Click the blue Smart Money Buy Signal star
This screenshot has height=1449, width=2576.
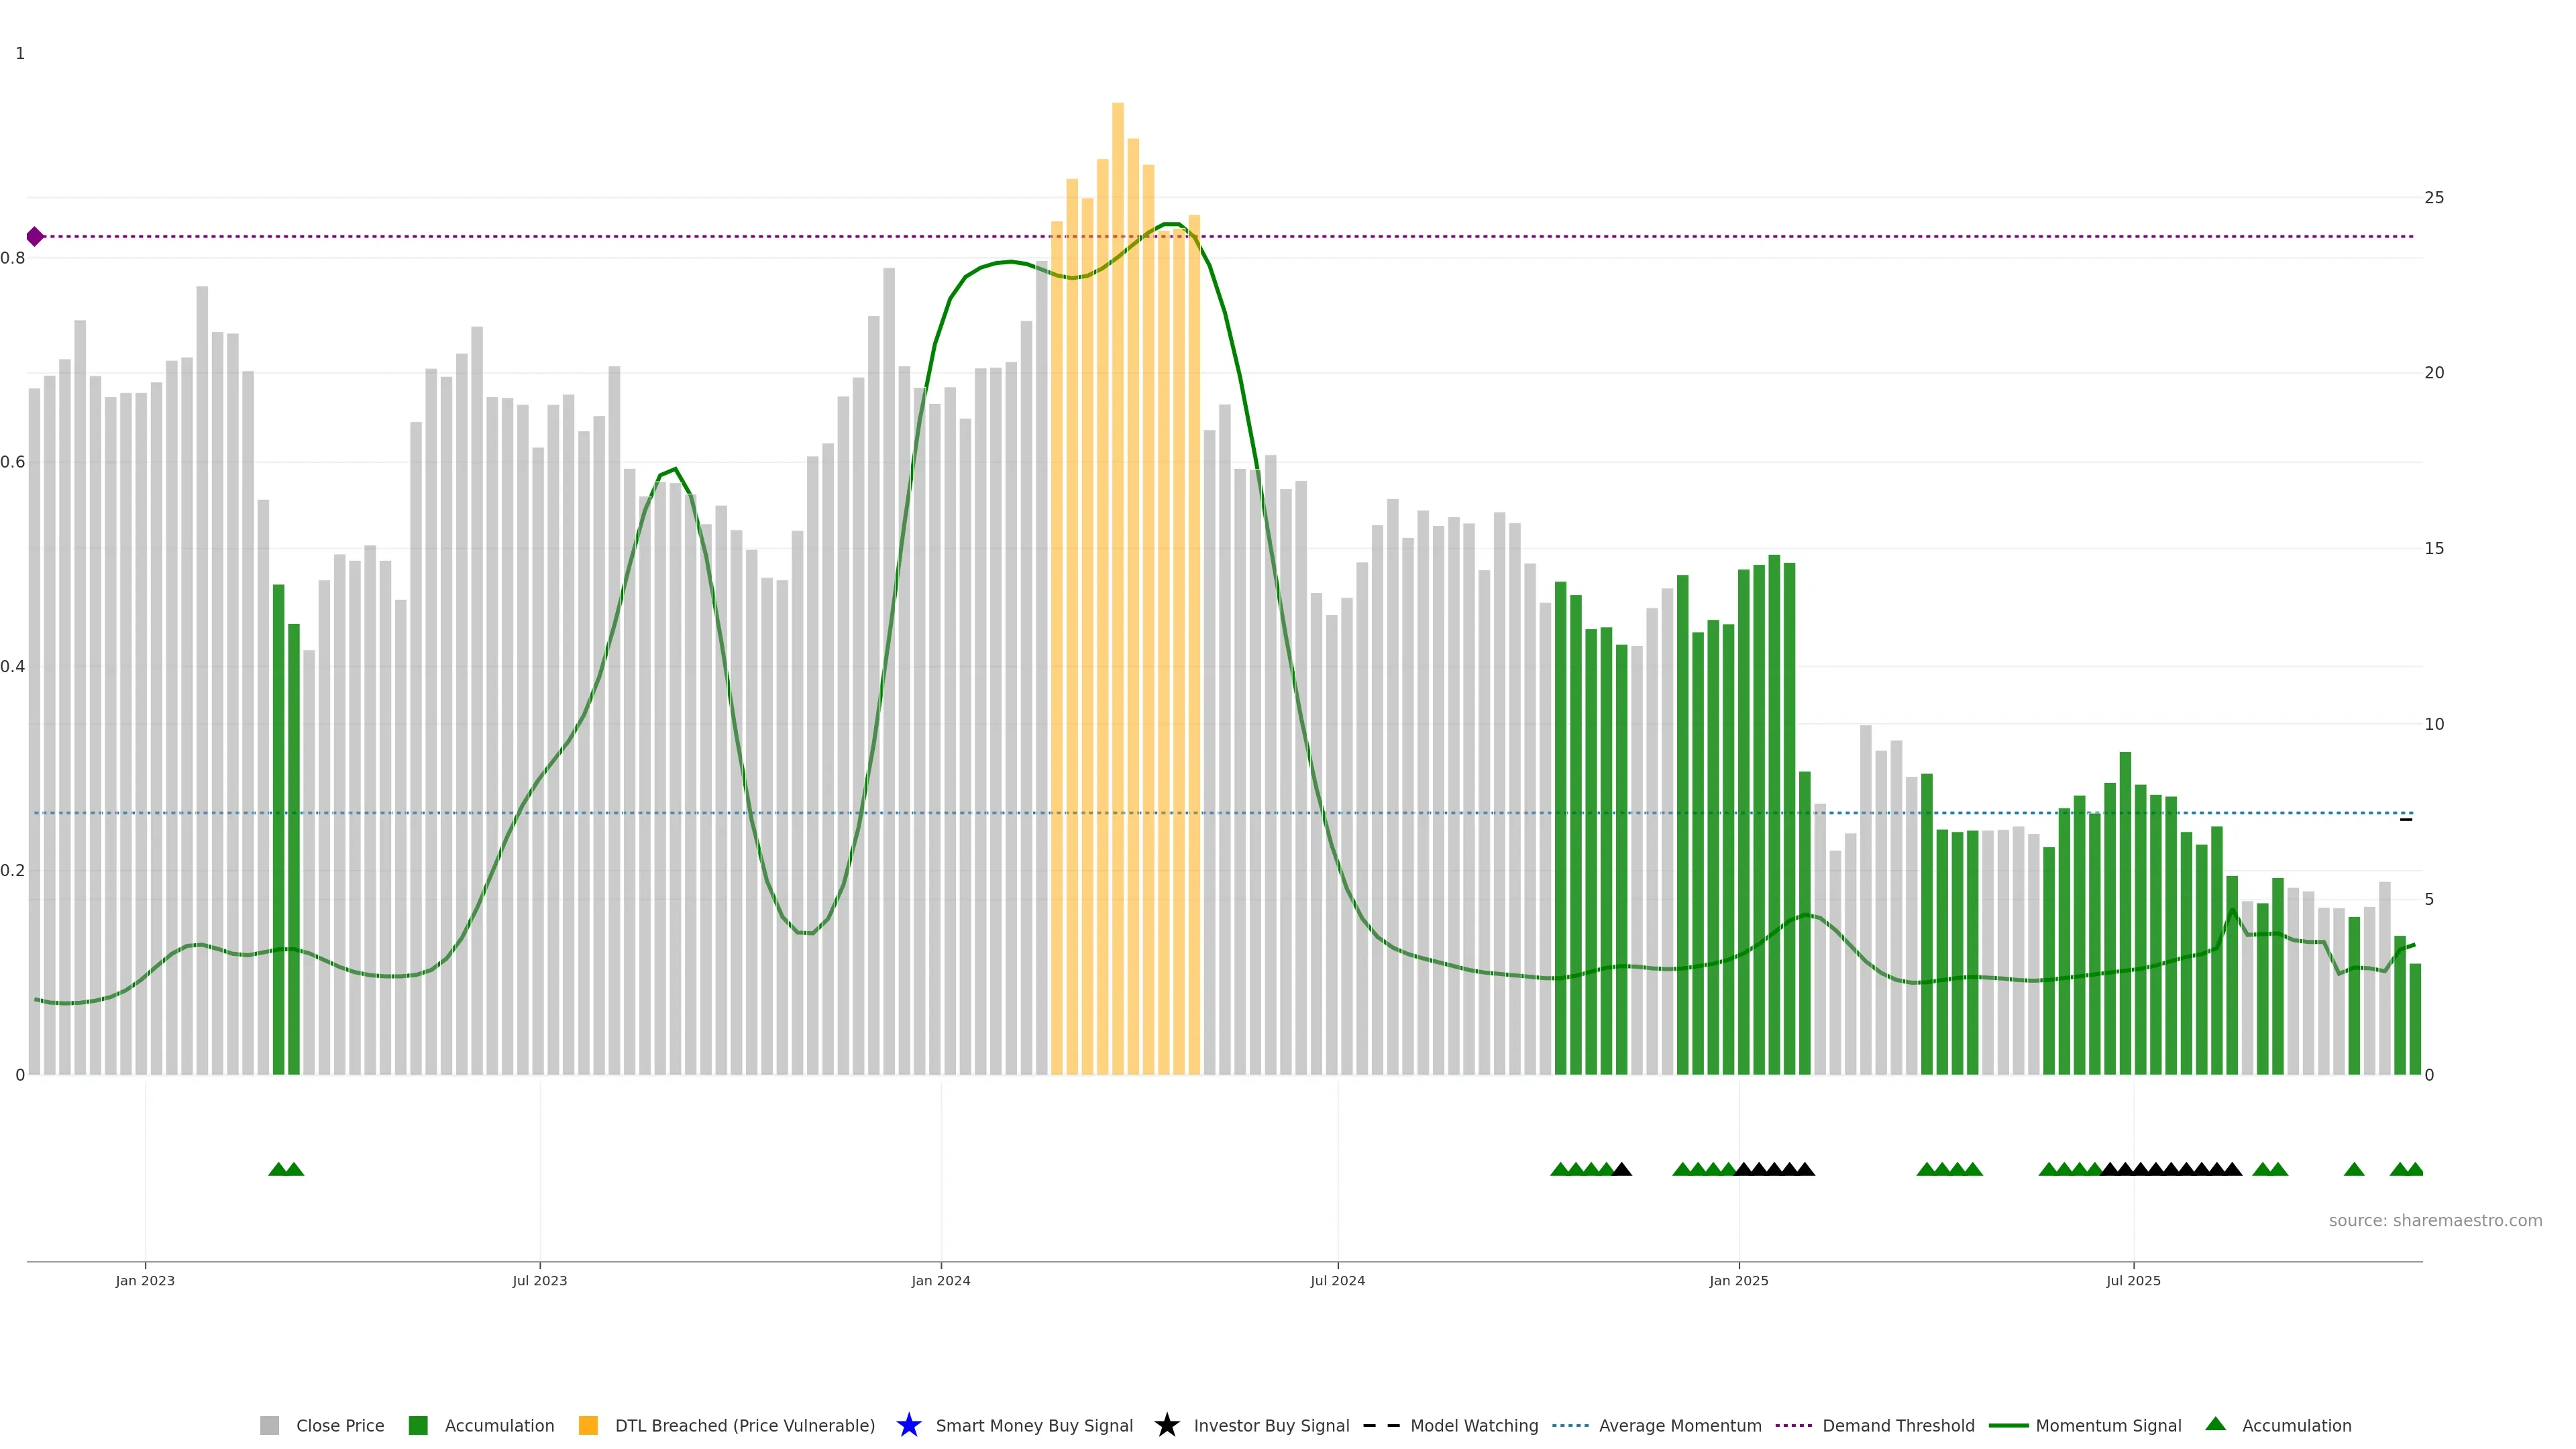click(x=908, y=1425)
